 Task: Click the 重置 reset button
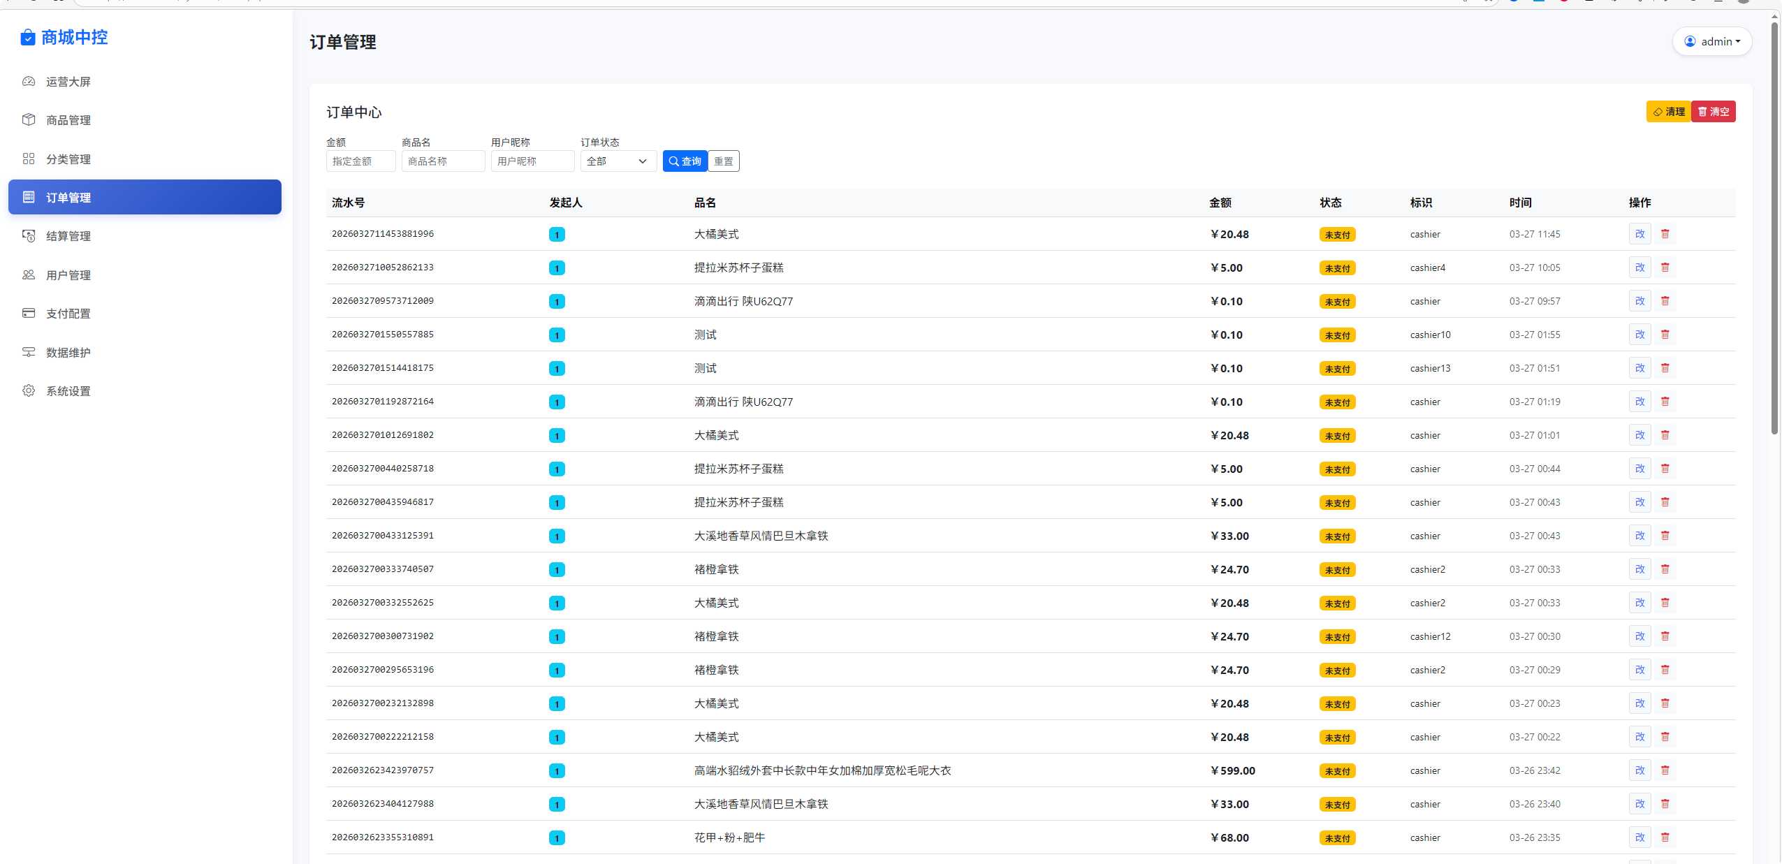(724, 161)
